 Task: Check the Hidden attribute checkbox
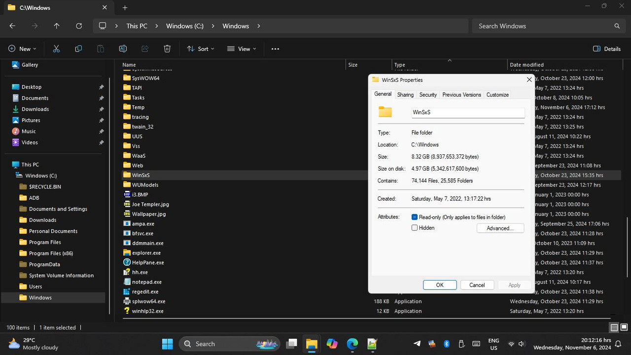pyautogui.click(x=415, y=228)
